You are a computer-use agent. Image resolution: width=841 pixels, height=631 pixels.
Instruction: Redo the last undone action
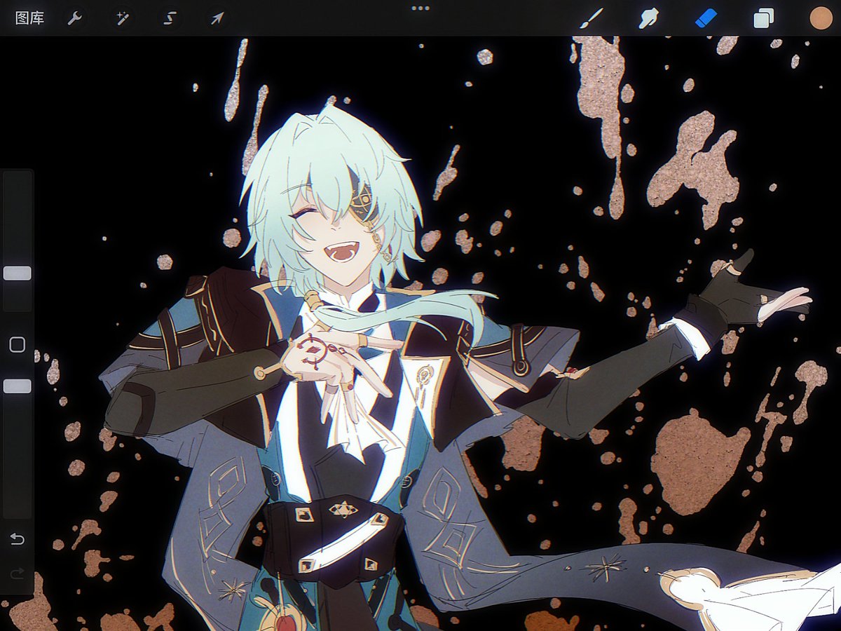pos(18,574)
